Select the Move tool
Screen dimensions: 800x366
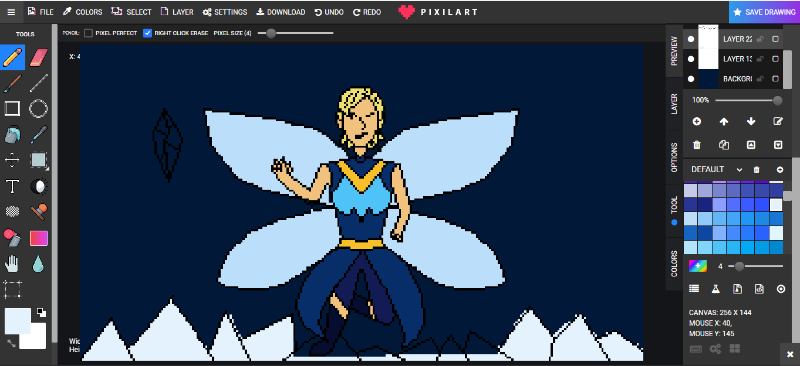point(13,160)
